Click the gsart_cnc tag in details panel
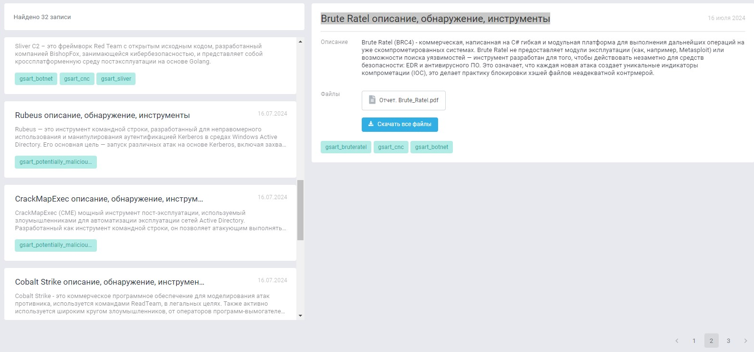Image resolution: width=754 pixels, height=352 pixels. (391, 147)
